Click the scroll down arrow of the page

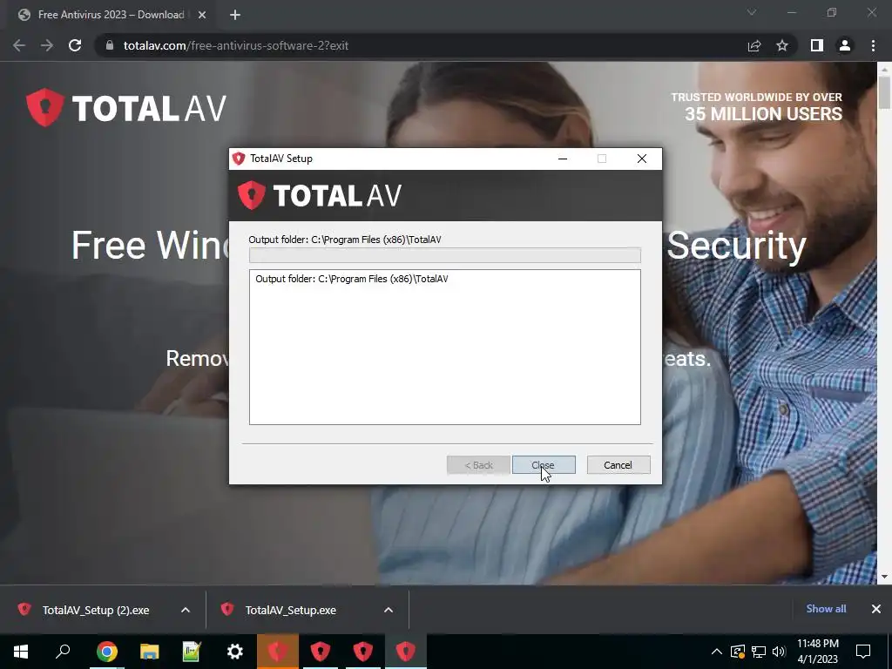point(884,578)
